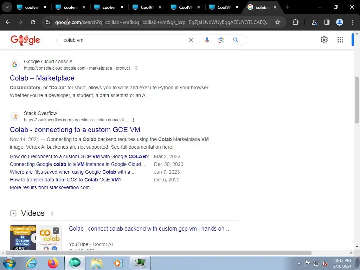Reload the current page

coord(33,22)
